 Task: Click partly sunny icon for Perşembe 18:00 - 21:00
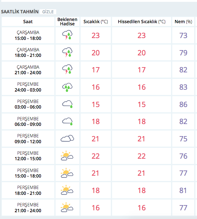coord(67,190)
